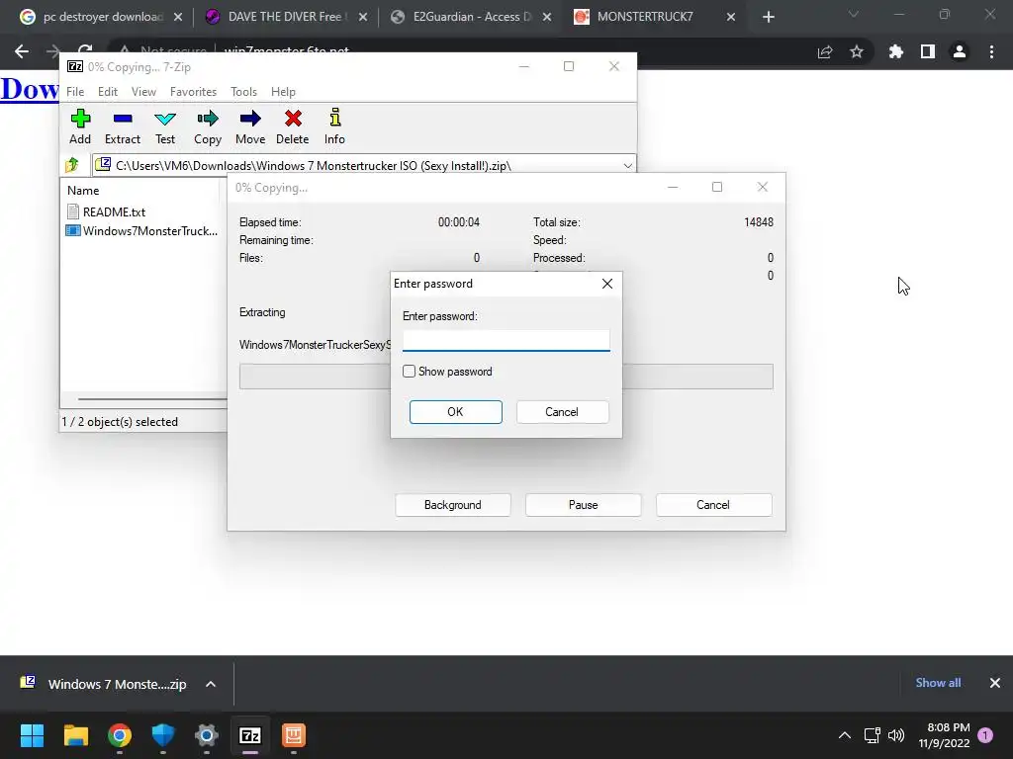Click the Background button in copying dialog

453,505
